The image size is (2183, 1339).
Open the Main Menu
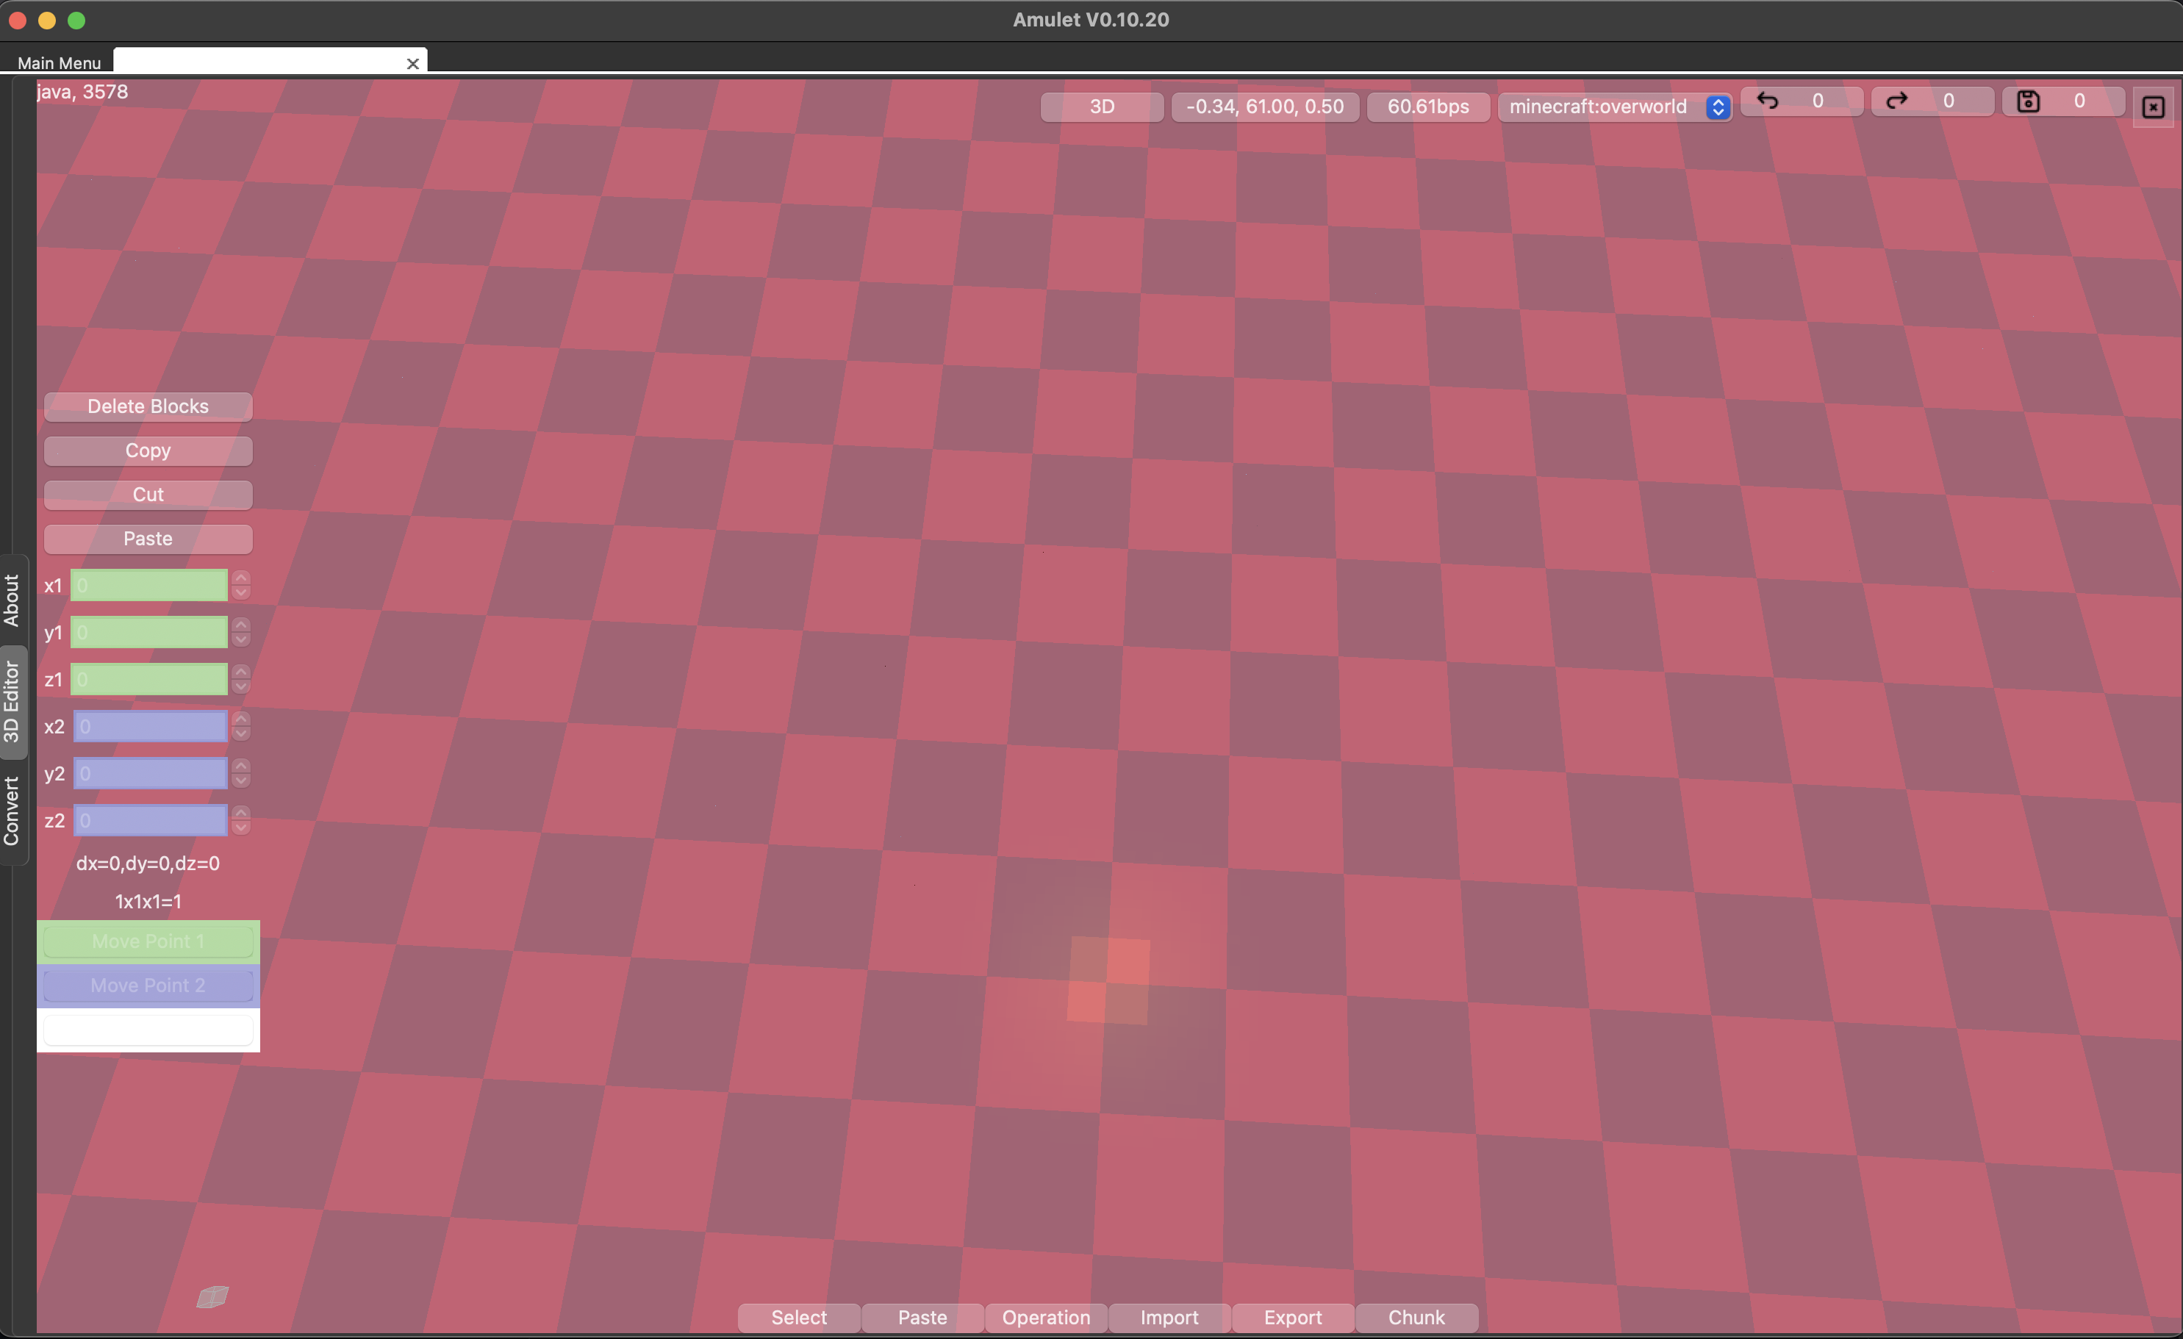point(59,63)
